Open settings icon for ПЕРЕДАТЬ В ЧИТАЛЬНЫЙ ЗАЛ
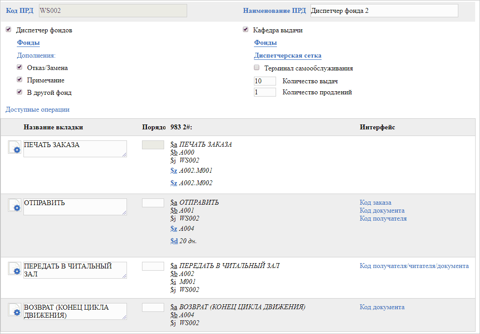 (x=15, y=269)
